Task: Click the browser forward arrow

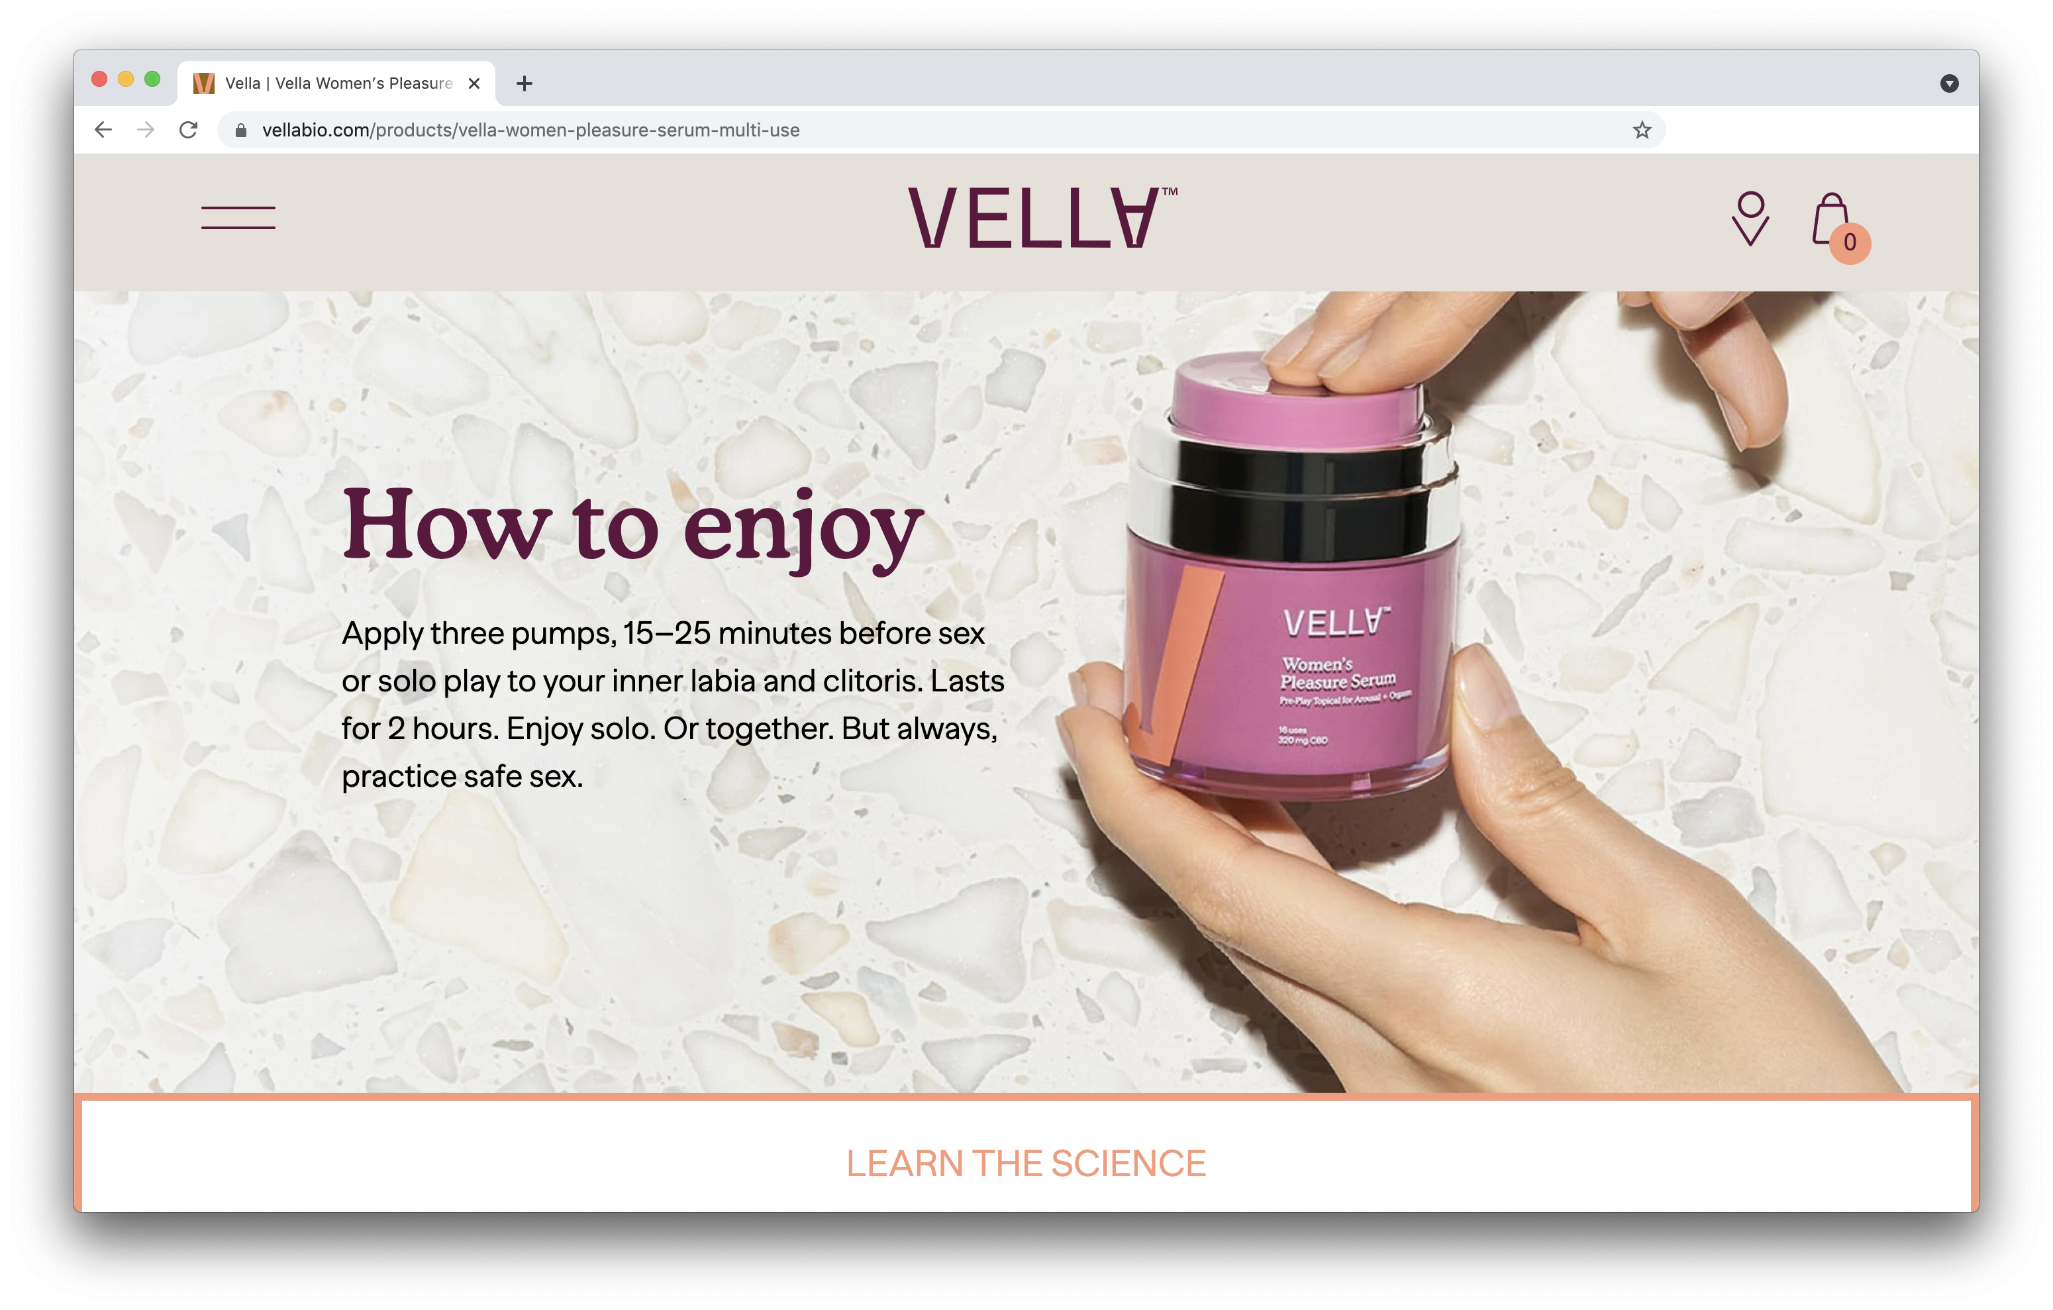Action: pos(146,130)
